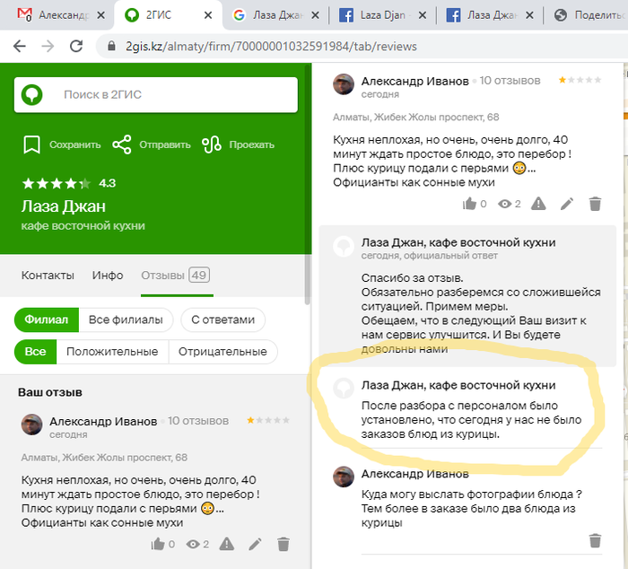
Task: Edit review using pencil icon in right panel
Action: click(566, 204)
